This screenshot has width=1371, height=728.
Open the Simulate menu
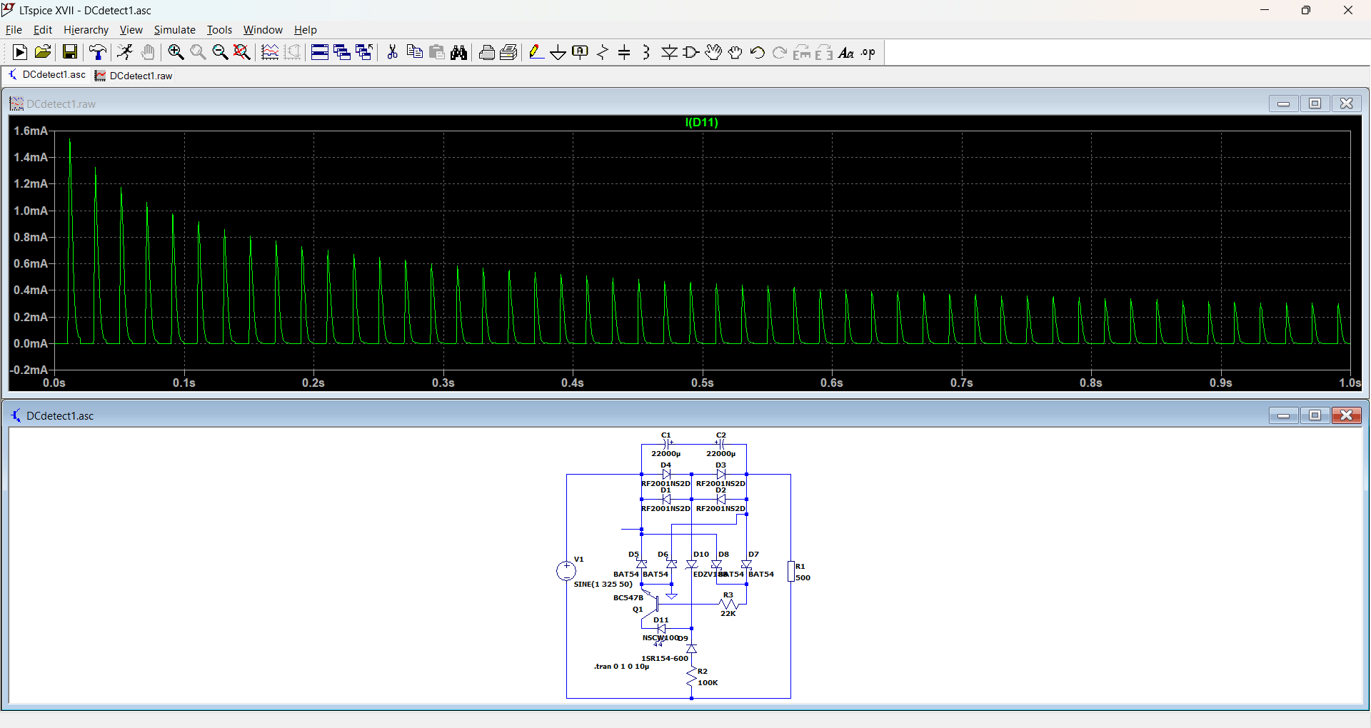click(174, 30)
